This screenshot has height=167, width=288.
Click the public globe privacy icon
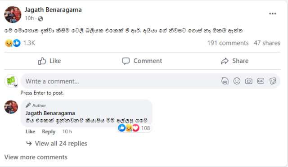coord(40,18)
